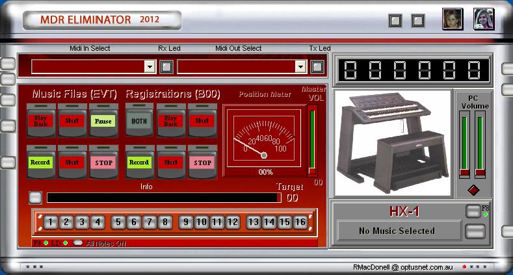Click the left PC Volume slider
This screenshot has height=275, width=513.
coord(464,172)
